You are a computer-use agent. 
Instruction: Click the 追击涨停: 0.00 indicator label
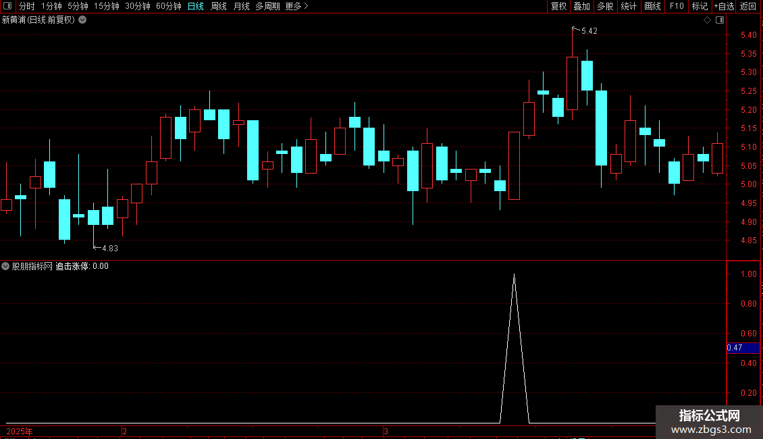coord(82,266)
